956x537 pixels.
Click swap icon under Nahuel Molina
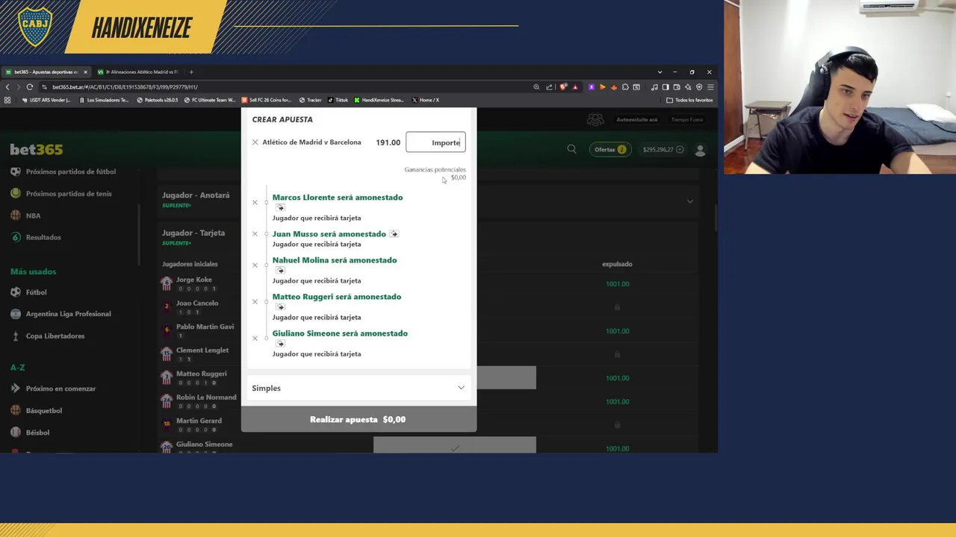coord(280,270)
